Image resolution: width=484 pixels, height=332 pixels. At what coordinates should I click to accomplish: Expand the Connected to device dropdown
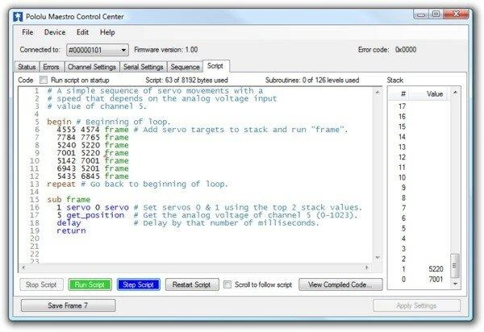click(98, 50)
